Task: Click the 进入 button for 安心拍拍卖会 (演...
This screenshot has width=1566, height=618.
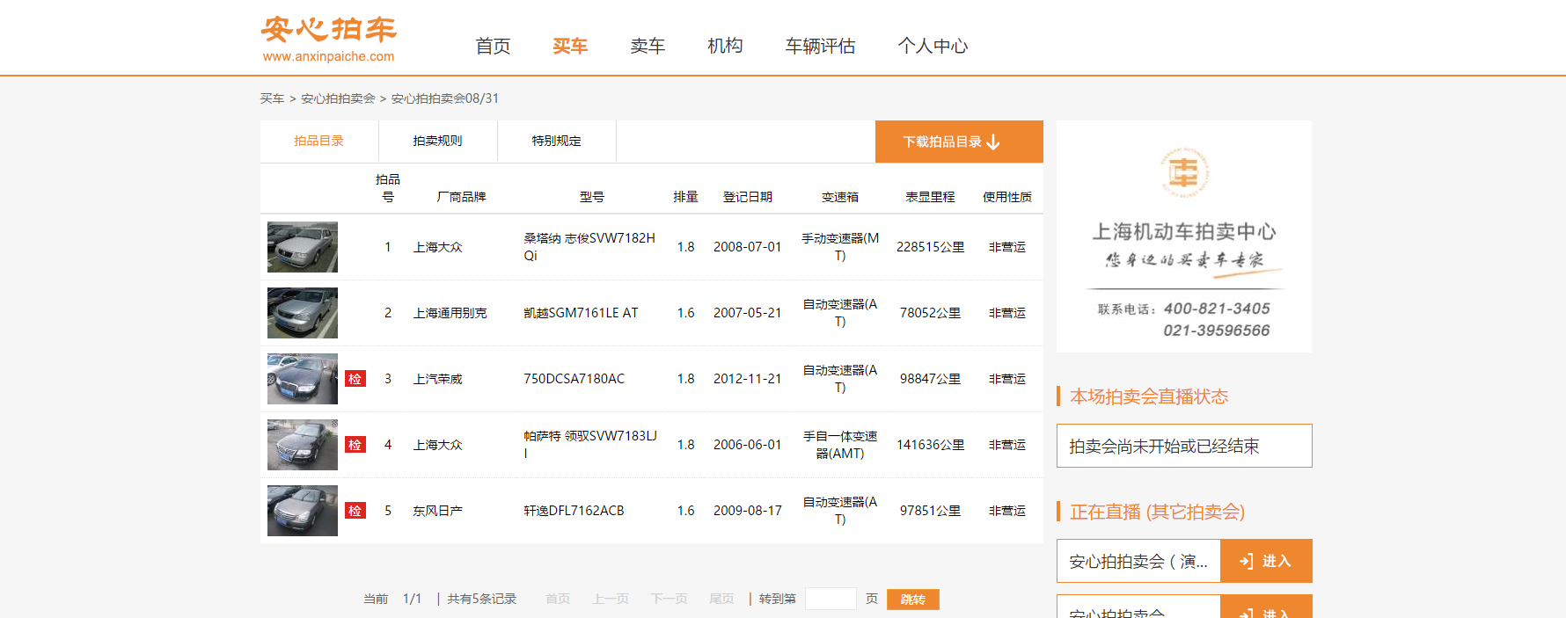Action: click(1266, 561)
